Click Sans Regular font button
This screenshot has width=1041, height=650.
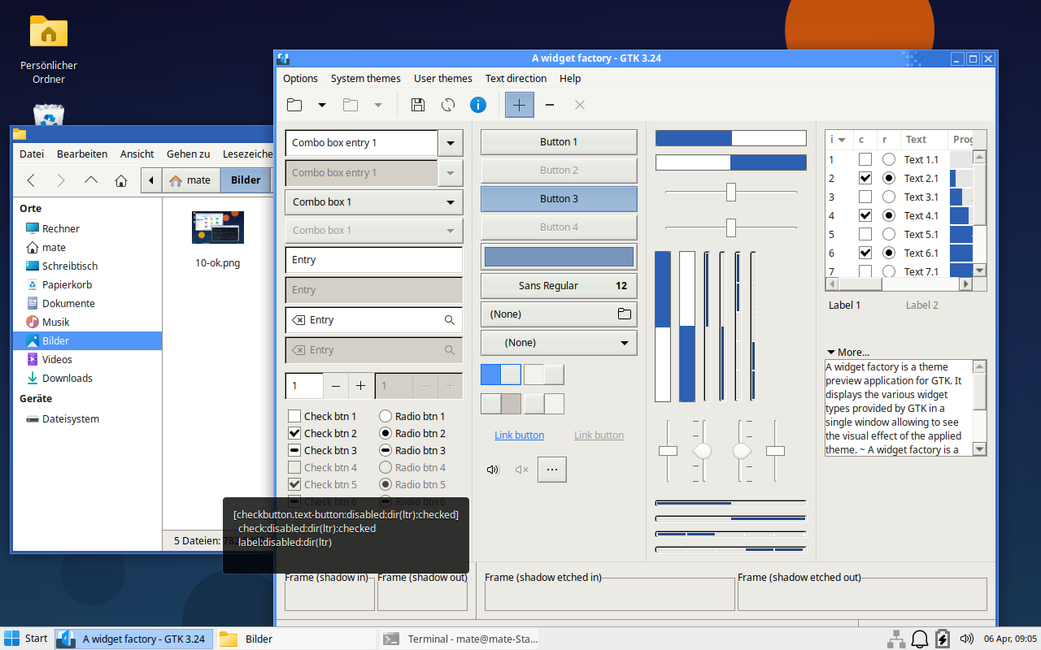click(559, 286)
